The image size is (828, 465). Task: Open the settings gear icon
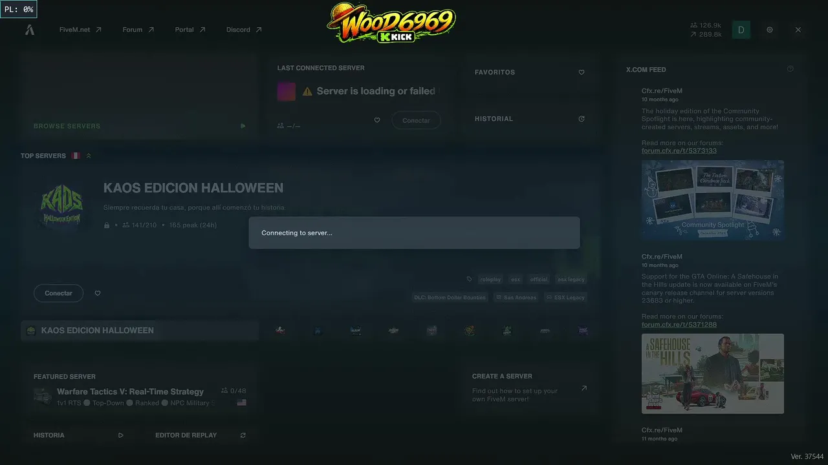[770, 30]
